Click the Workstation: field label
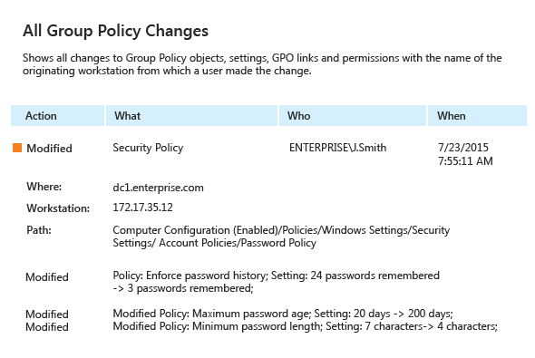Viewport: 535px width, 358px height. (58, 208)
